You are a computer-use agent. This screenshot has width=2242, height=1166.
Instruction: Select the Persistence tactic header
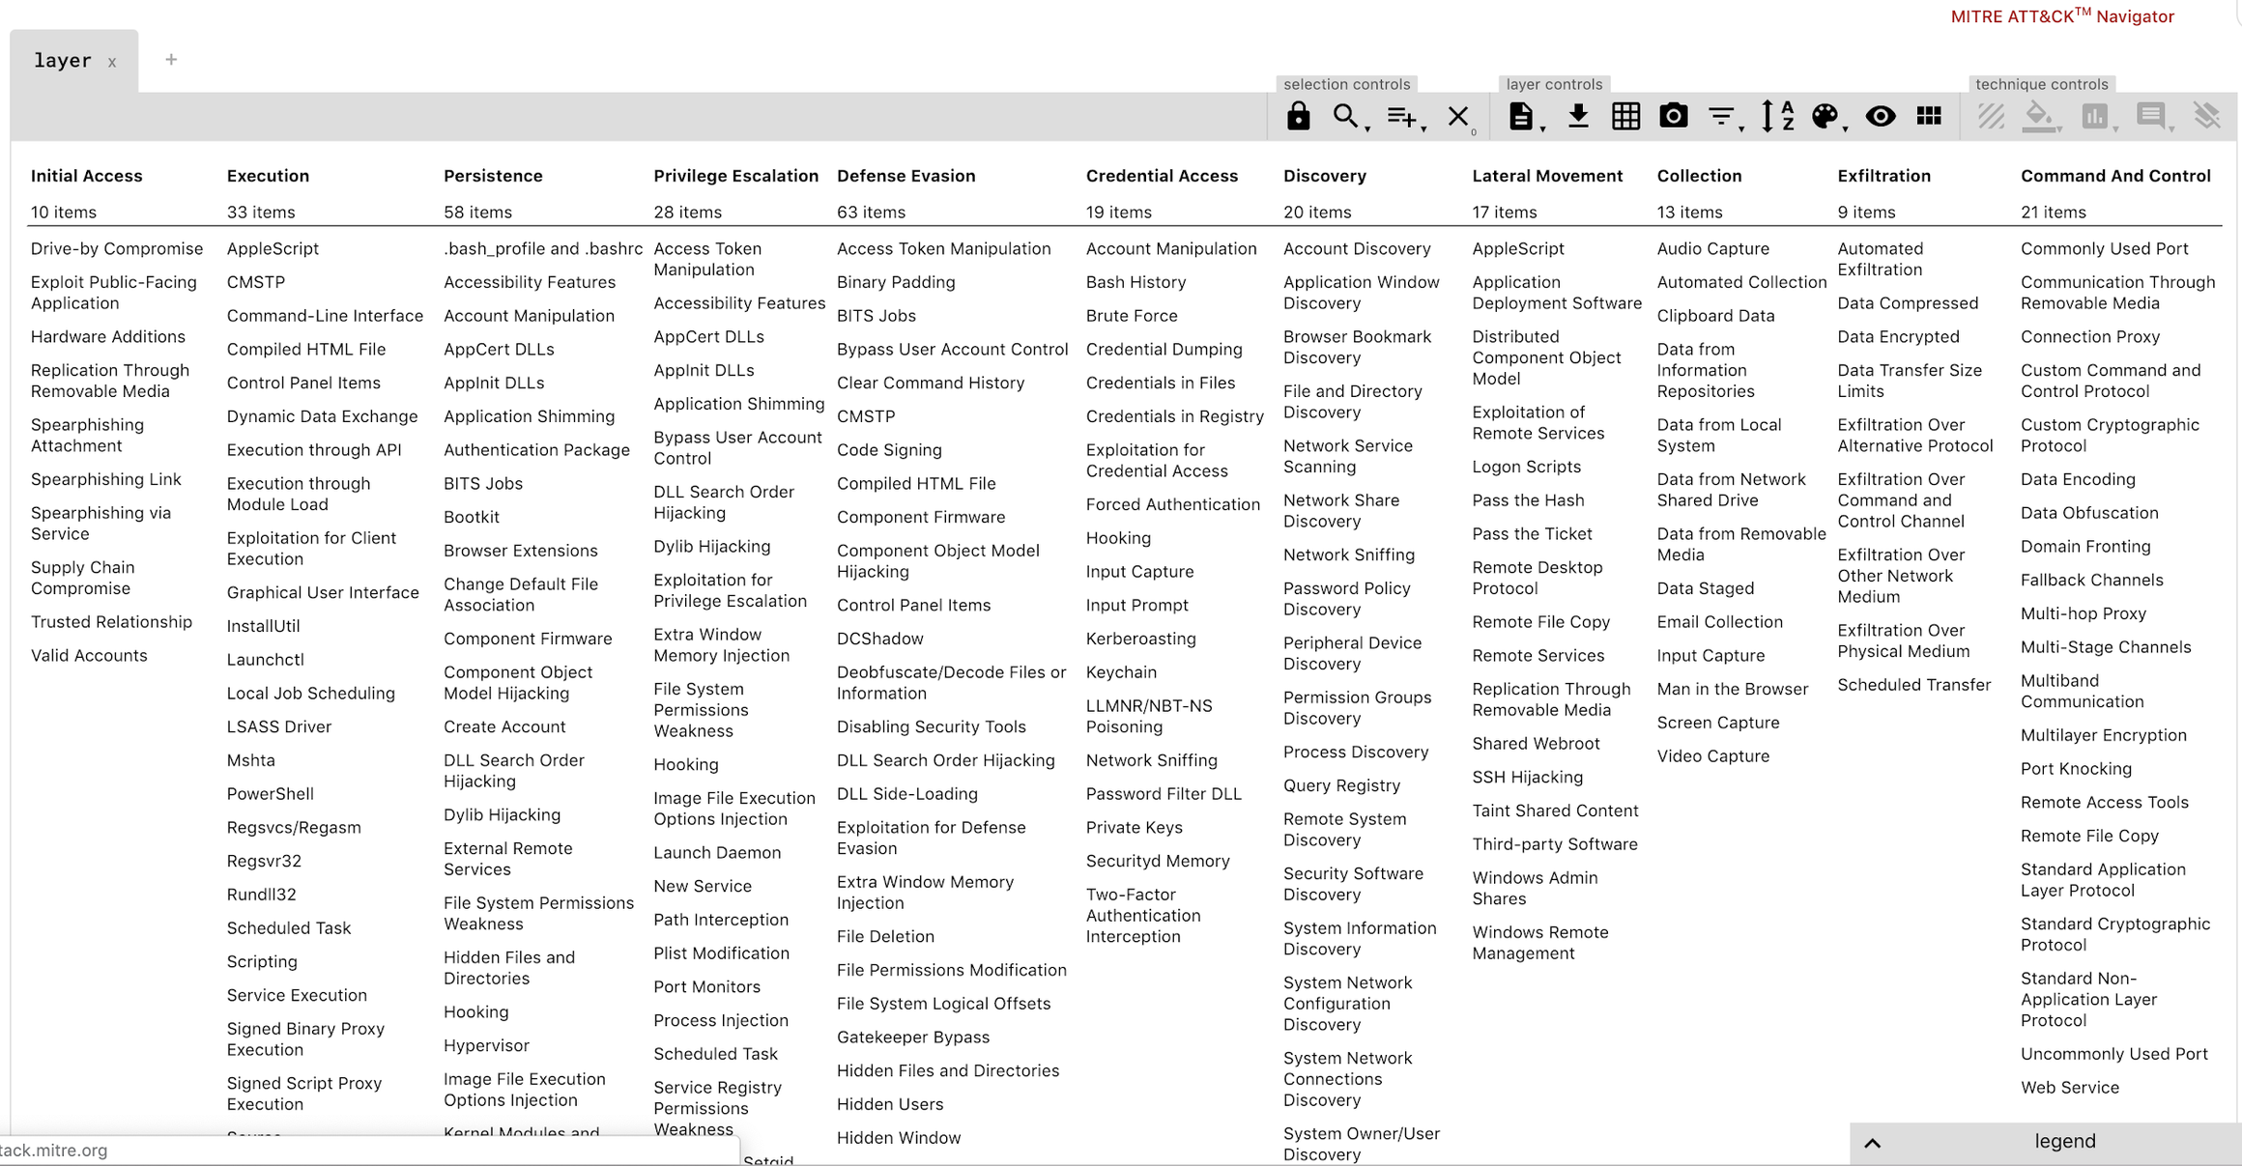pos(493,176)
